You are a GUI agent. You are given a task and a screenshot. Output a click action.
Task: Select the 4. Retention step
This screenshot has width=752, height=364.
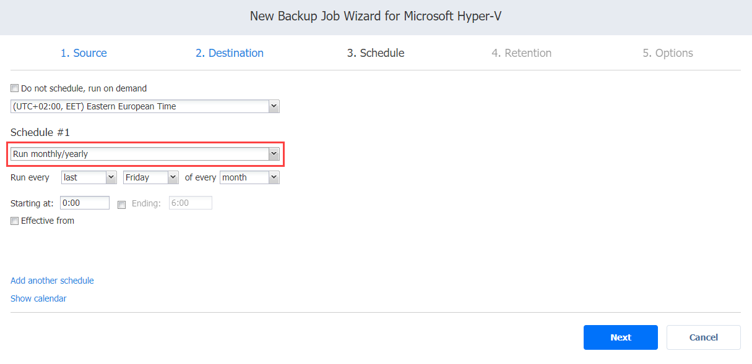[x=522, y=53]
